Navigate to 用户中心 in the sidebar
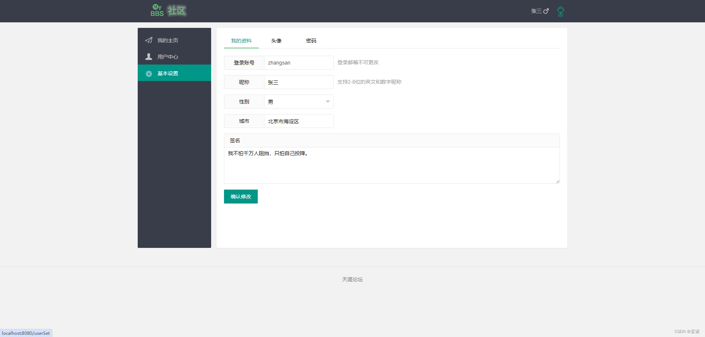This screenshot has height=337, width=705. coord(167,56)
